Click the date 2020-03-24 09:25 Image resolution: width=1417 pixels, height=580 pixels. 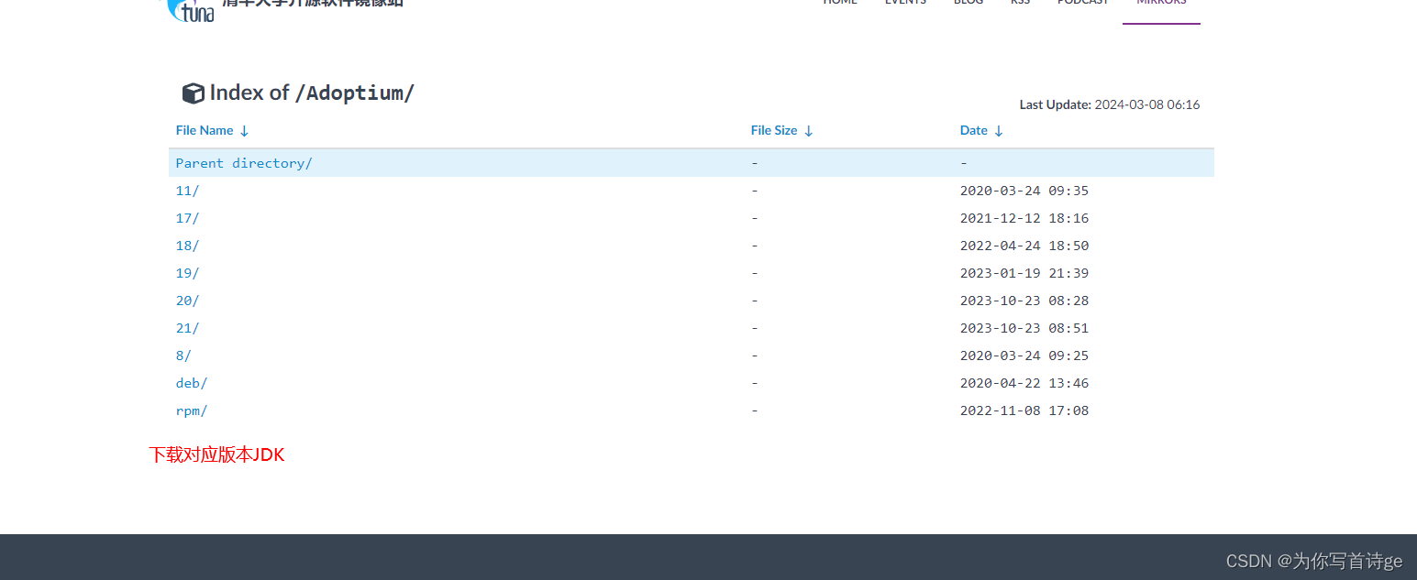(1024, 356)
